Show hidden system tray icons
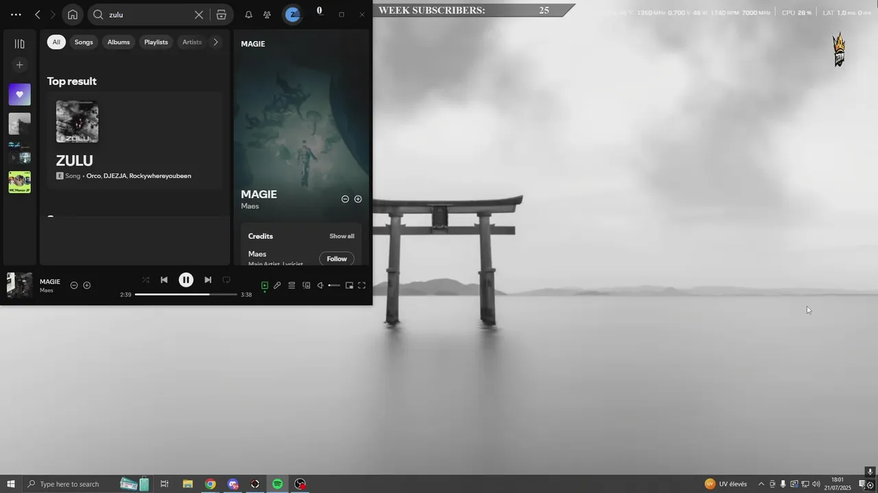 pyautogui.click(x=761, y=484)
